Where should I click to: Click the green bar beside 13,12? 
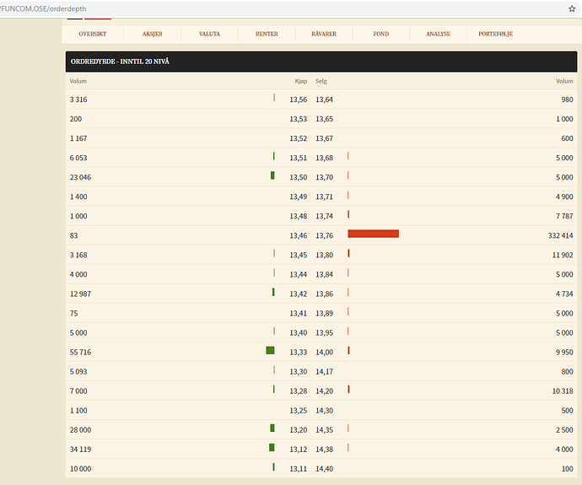272,448
